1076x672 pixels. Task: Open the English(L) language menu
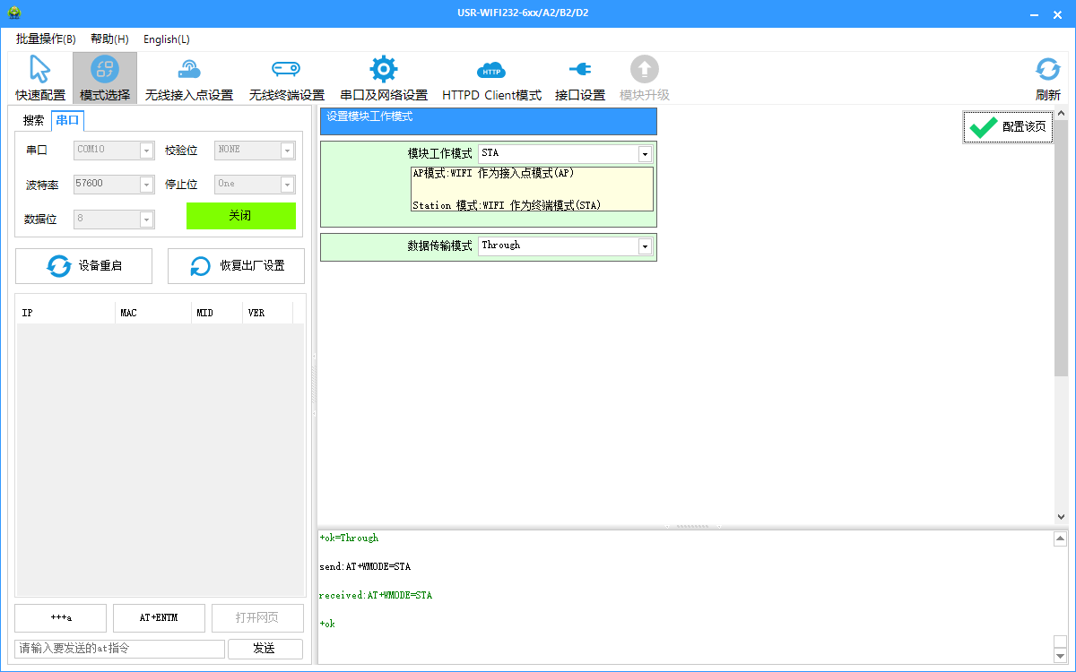pos(167,39)
